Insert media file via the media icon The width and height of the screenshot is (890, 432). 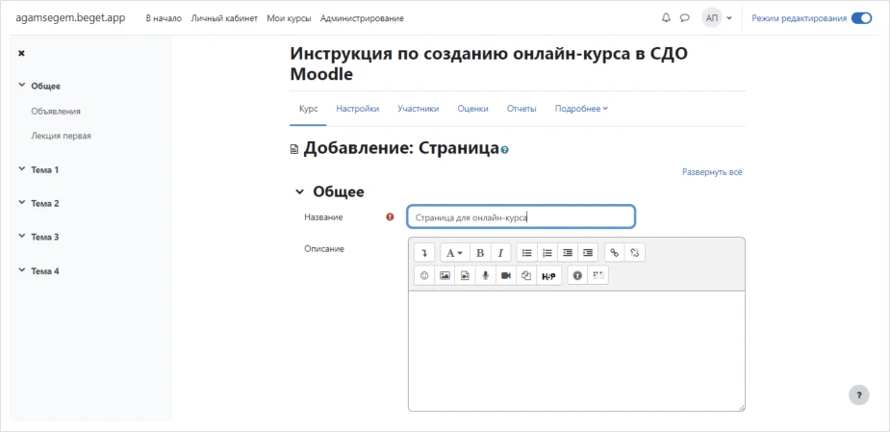466,275
